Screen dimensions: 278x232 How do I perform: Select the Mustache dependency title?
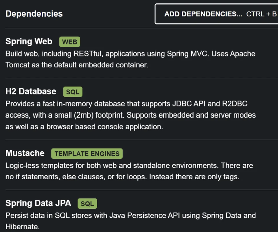point(25,153)
